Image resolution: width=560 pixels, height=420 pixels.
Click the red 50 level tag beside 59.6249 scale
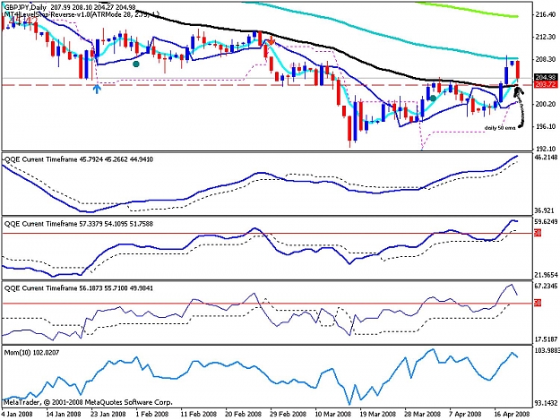[538, 233]
